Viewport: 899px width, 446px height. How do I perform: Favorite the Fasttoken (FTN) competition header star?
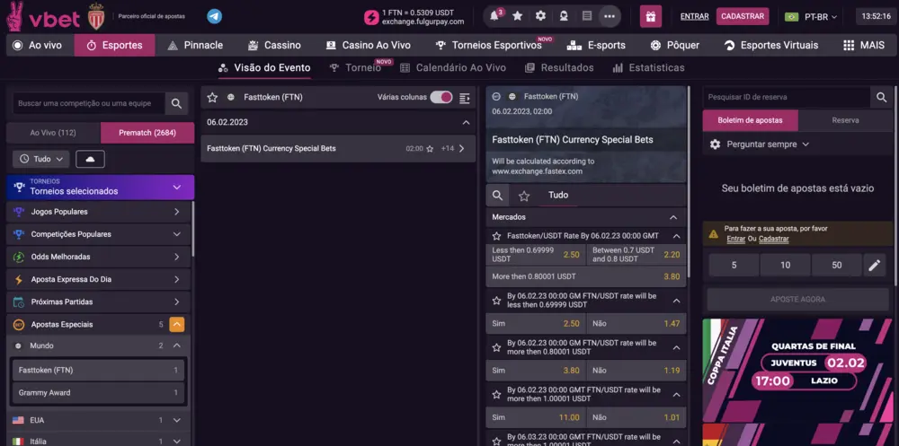click(x=212, y=97)
